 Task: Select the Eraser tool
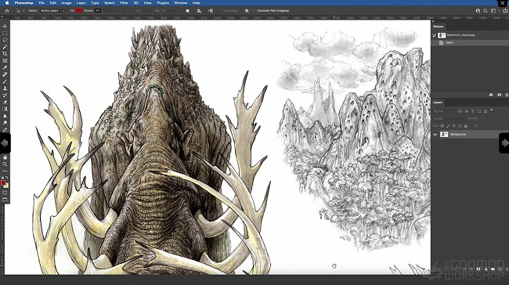pos(5,102)
